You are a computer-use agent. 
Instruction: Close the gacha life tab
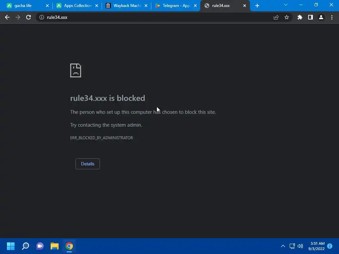tap(47, 6)
